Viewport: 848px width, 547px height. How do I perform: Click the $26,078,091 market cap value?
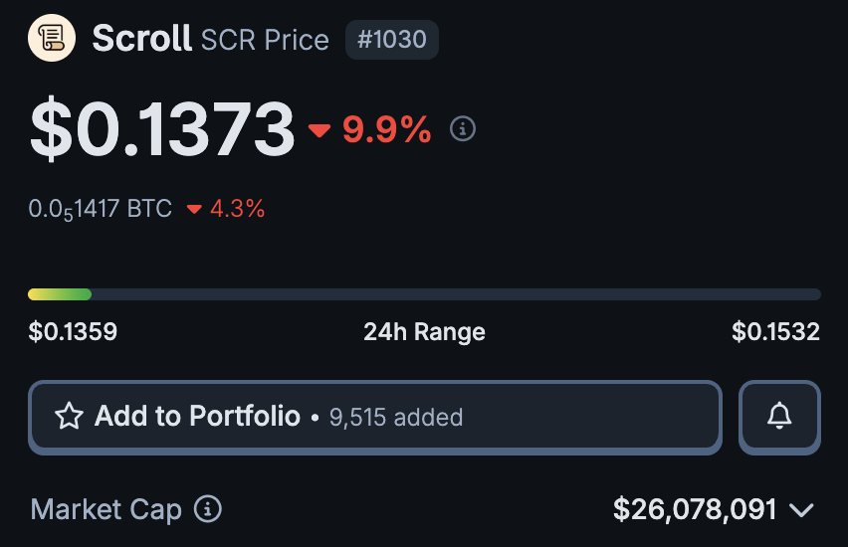pos(694,510)
